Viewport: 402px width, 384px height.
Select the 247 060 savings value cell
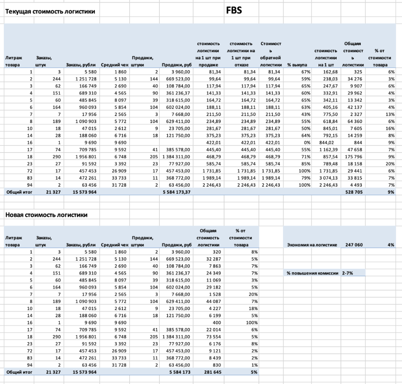(x=353, y=245)
